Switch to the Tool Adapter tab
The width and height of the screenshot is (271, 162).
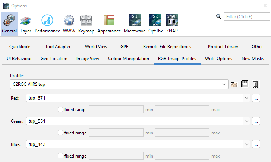(58, 47)
